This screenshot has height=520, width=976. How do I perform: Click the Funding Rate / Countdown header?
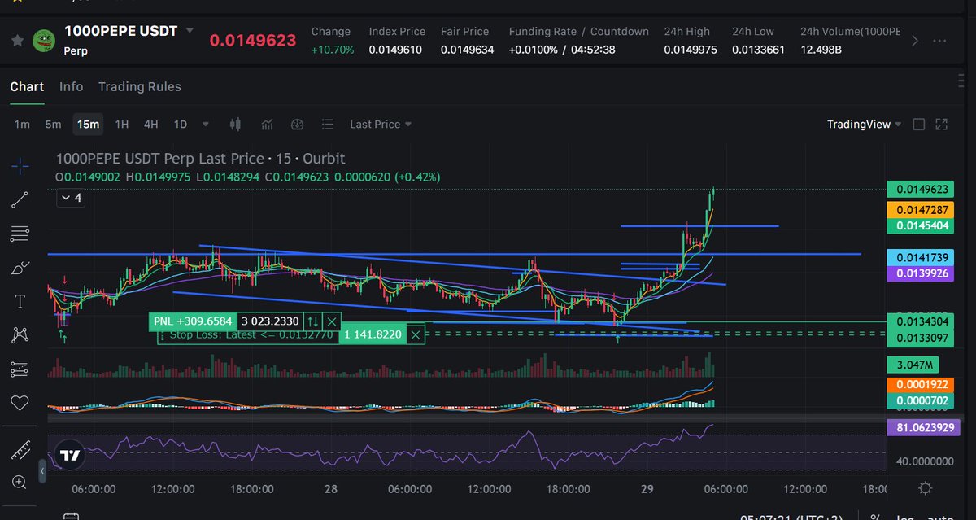tap(579, 32)
